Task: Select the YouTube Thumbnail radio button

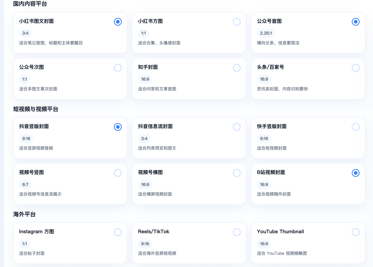Action: point(356,232)
